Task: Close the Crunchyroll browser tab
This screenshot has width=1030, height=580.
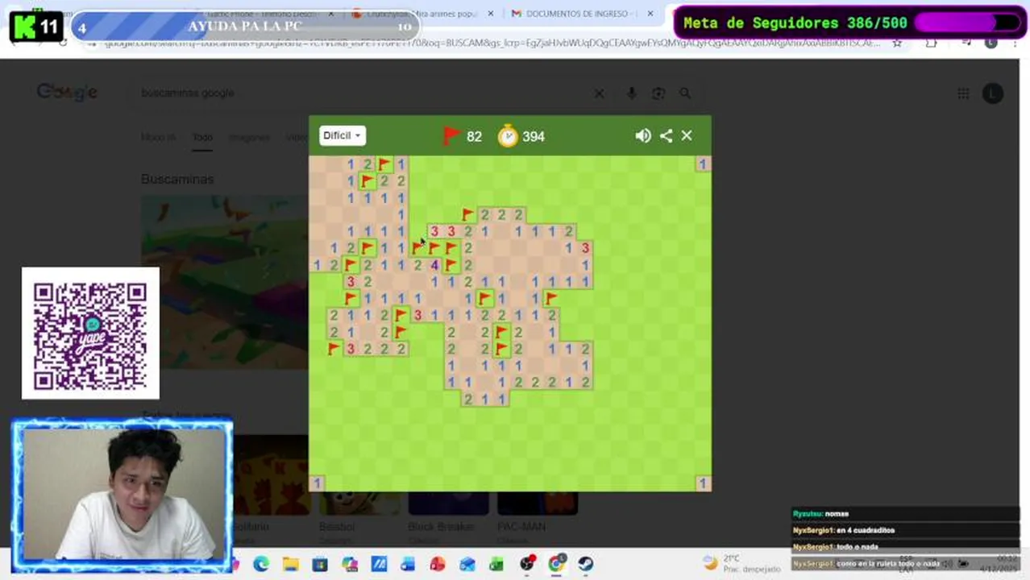Action: pyautogui.click(x=492, y=14)
